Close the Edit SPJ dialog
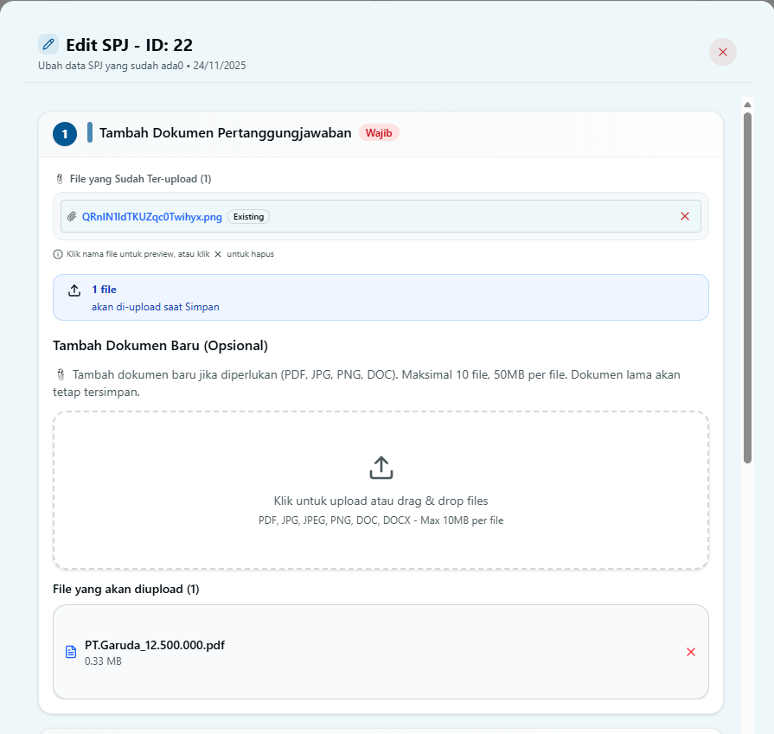 point(723,52)
